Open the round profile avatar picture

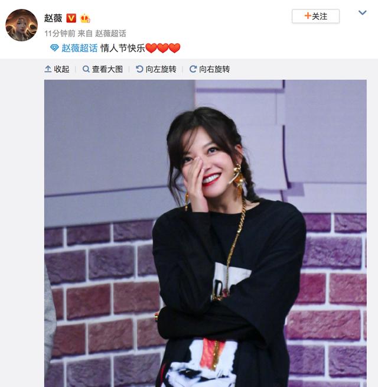click(x=21, y=25)
